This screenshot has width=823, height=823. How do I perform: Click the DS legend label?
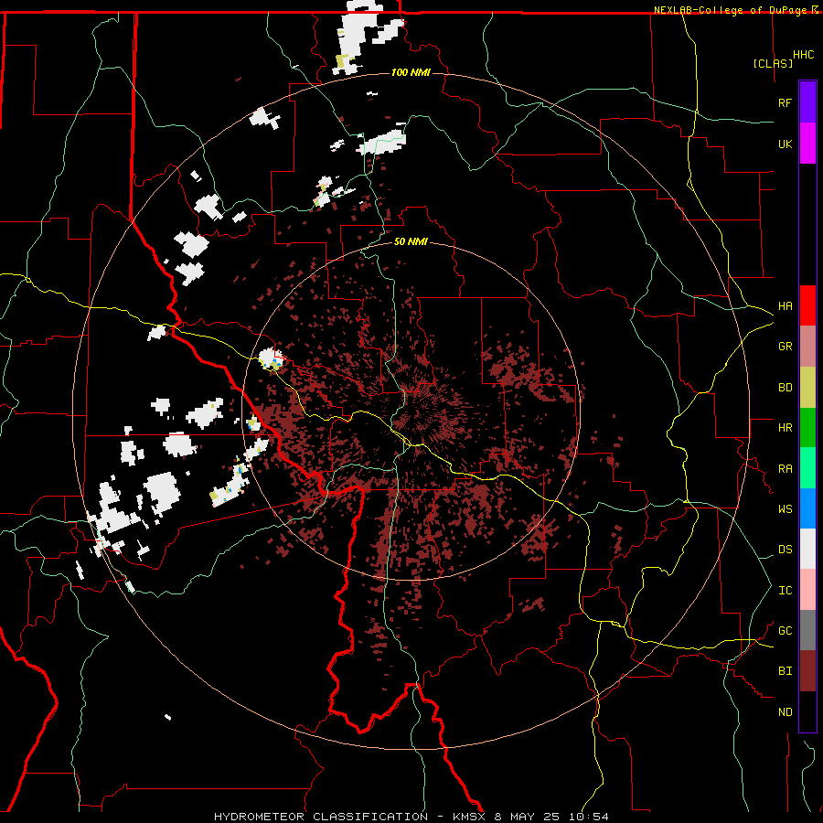coord(785,549)
